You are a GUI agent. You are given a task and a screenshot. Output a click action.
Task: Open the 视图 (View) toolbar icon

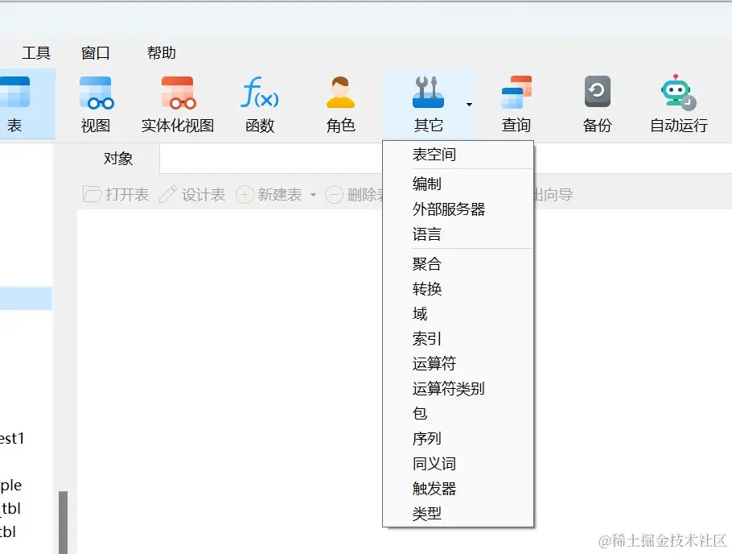[96, 93]
